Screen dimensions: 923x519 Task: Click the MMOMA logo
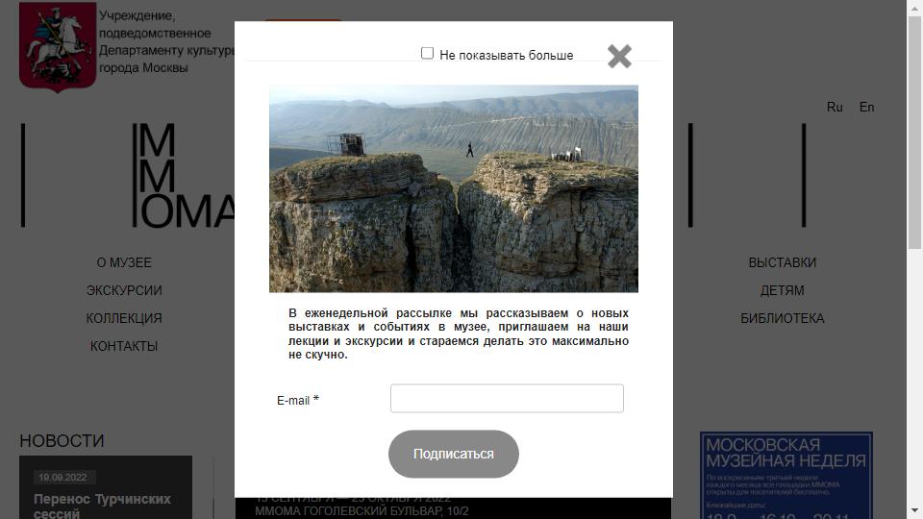(x=184, y=175)
